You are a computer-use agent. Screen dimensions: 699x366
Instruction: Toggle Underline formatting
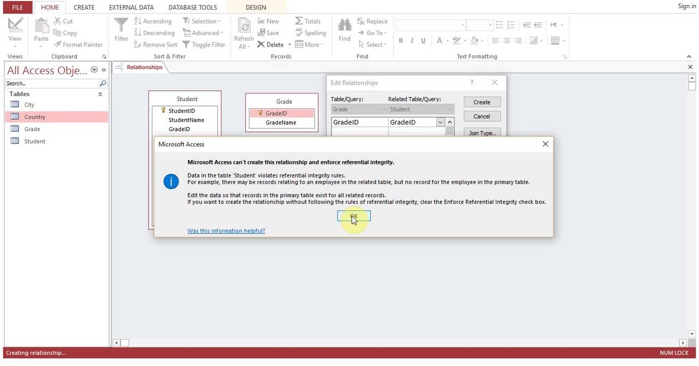tap(423, 40)
